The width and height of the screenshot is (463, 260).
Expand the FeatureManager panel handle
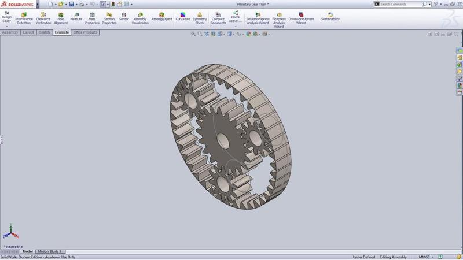tap(2, 139)
